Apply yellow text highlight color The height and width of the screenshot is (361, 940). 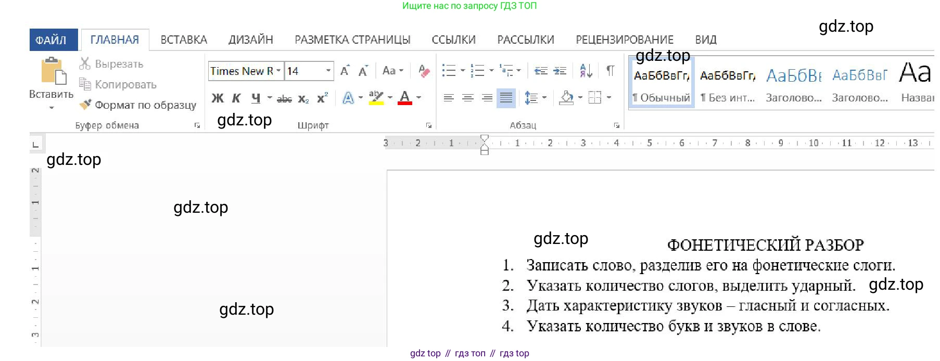pos(376,98)
